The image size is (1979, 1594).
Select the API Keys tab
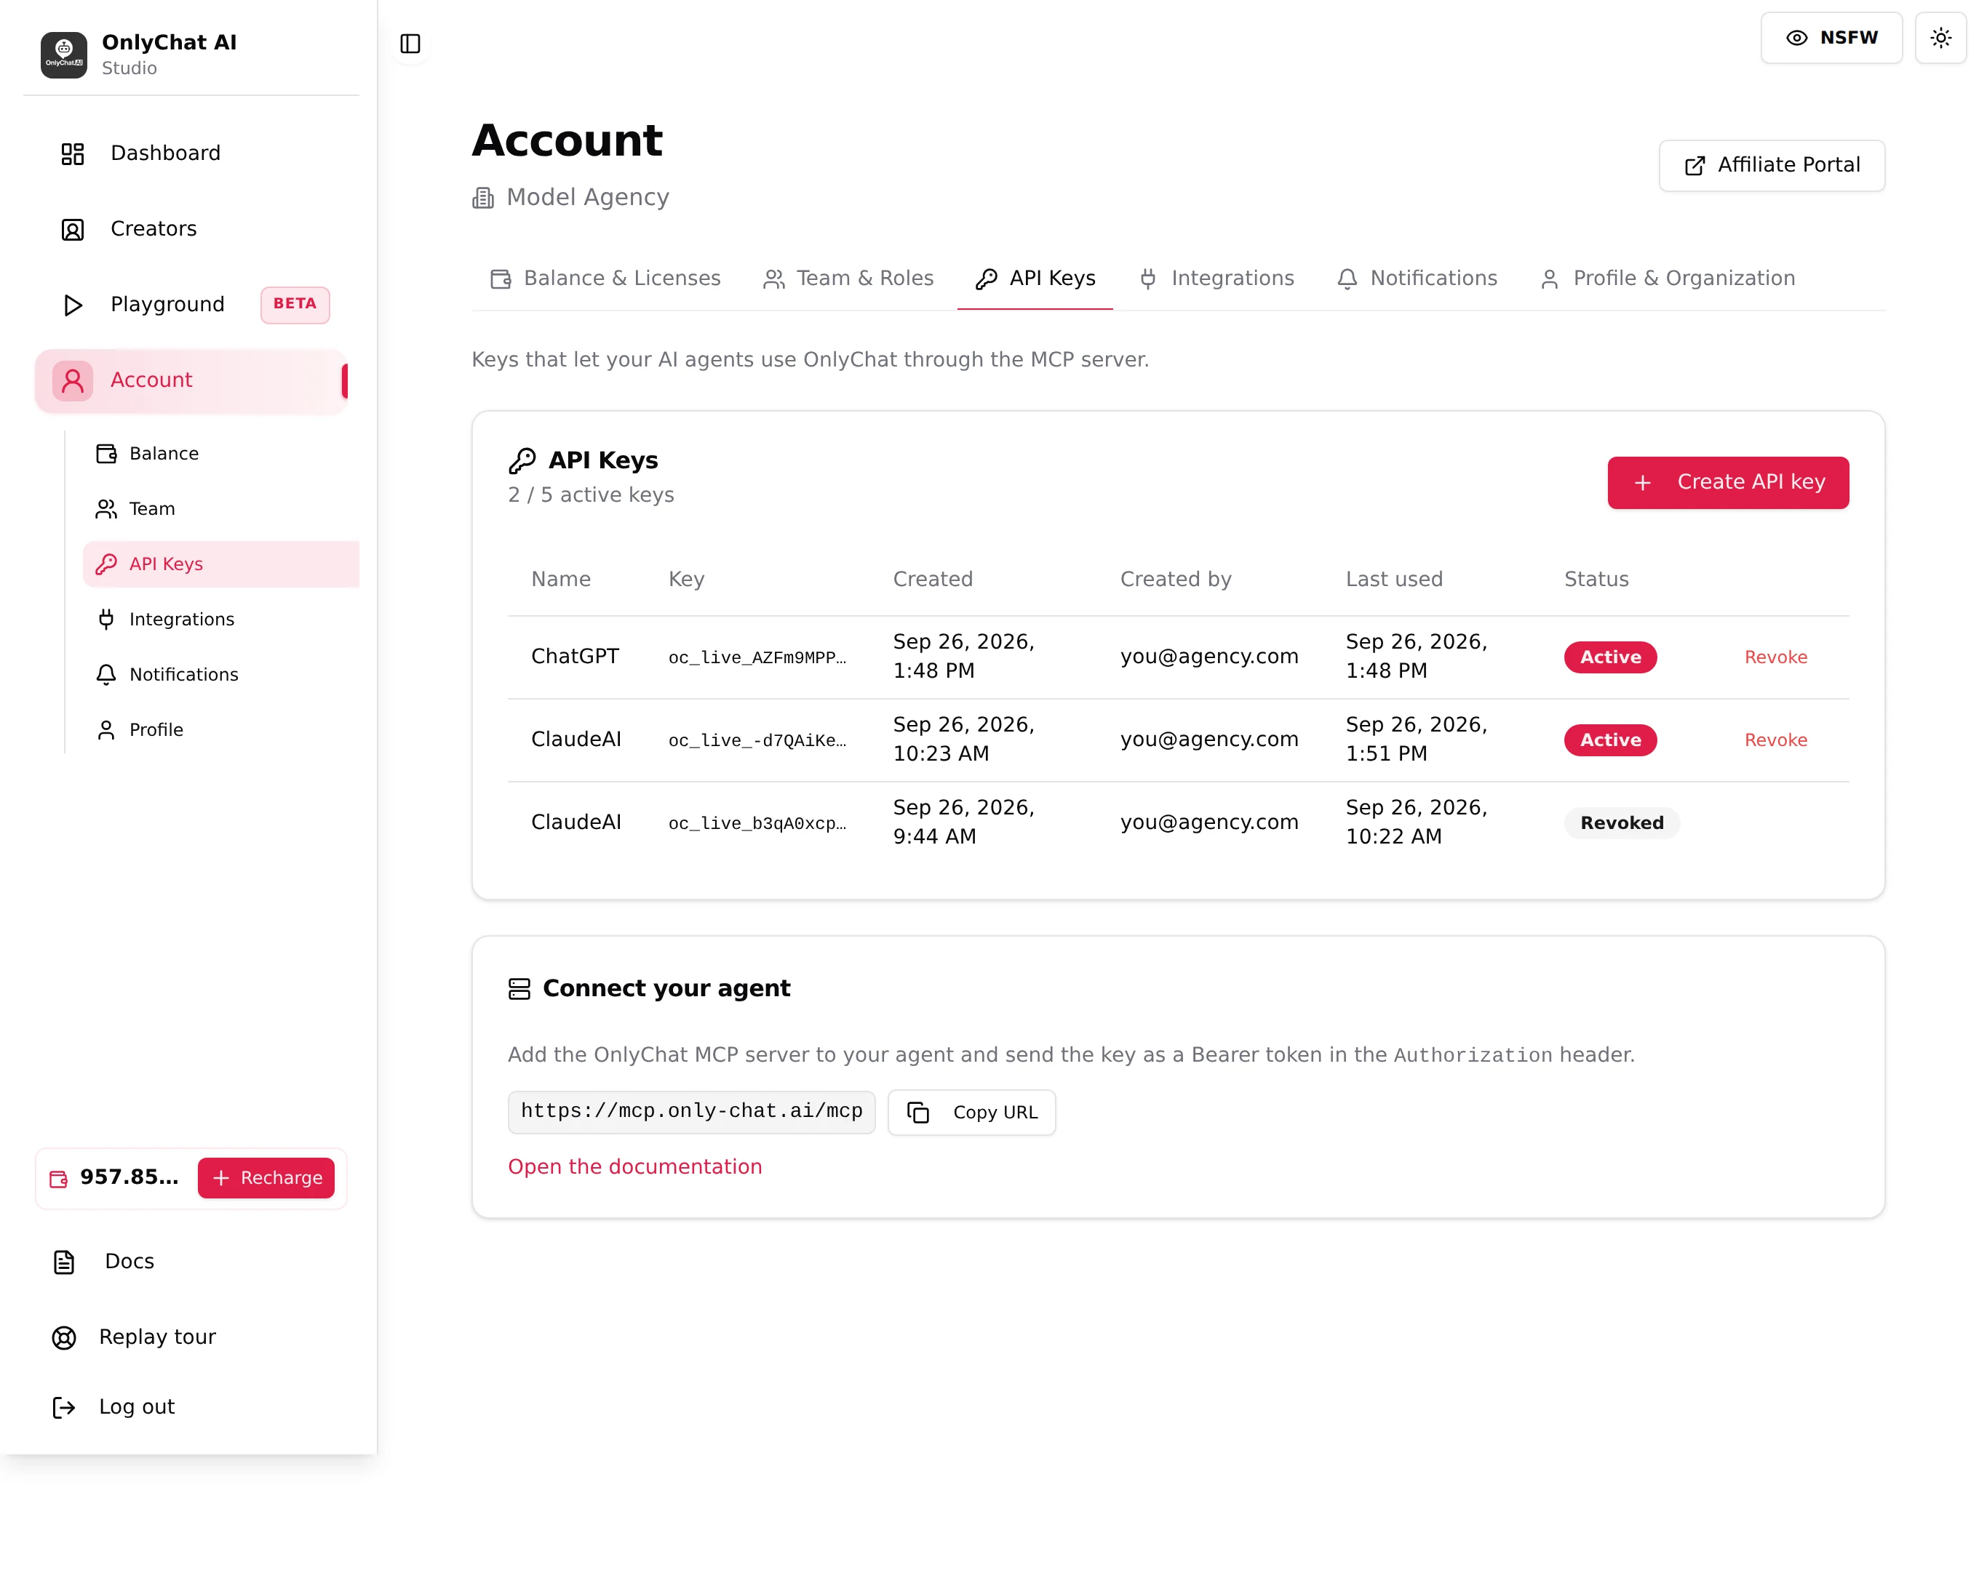point(1035,279)
